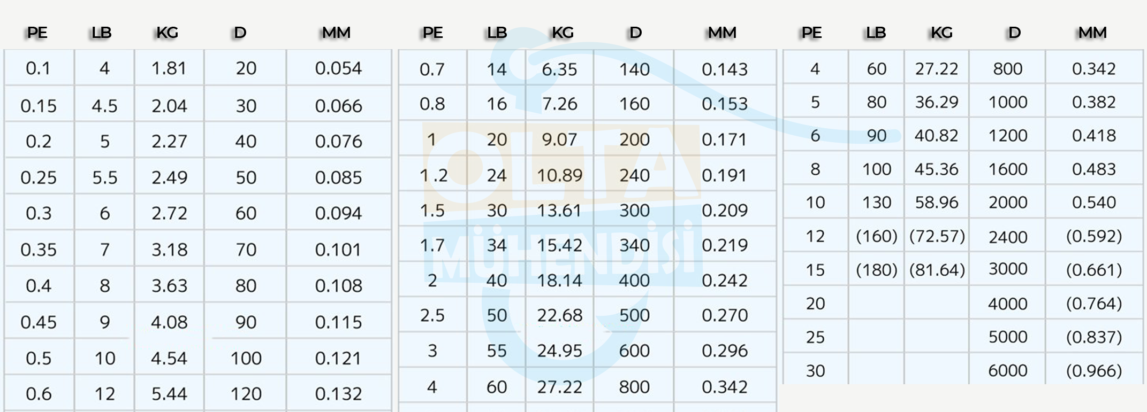The height and width of the screenshot is (412, 1147).
Task: Click the PE 25 cell
Action: [815, 337]
